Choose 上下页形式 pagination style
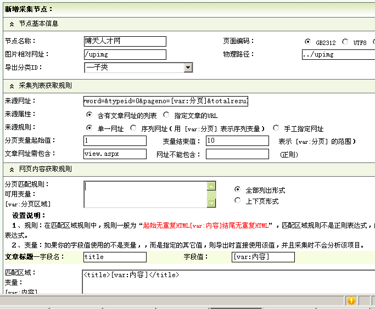The width and height of the screenshot is (375, 309). 238,201
